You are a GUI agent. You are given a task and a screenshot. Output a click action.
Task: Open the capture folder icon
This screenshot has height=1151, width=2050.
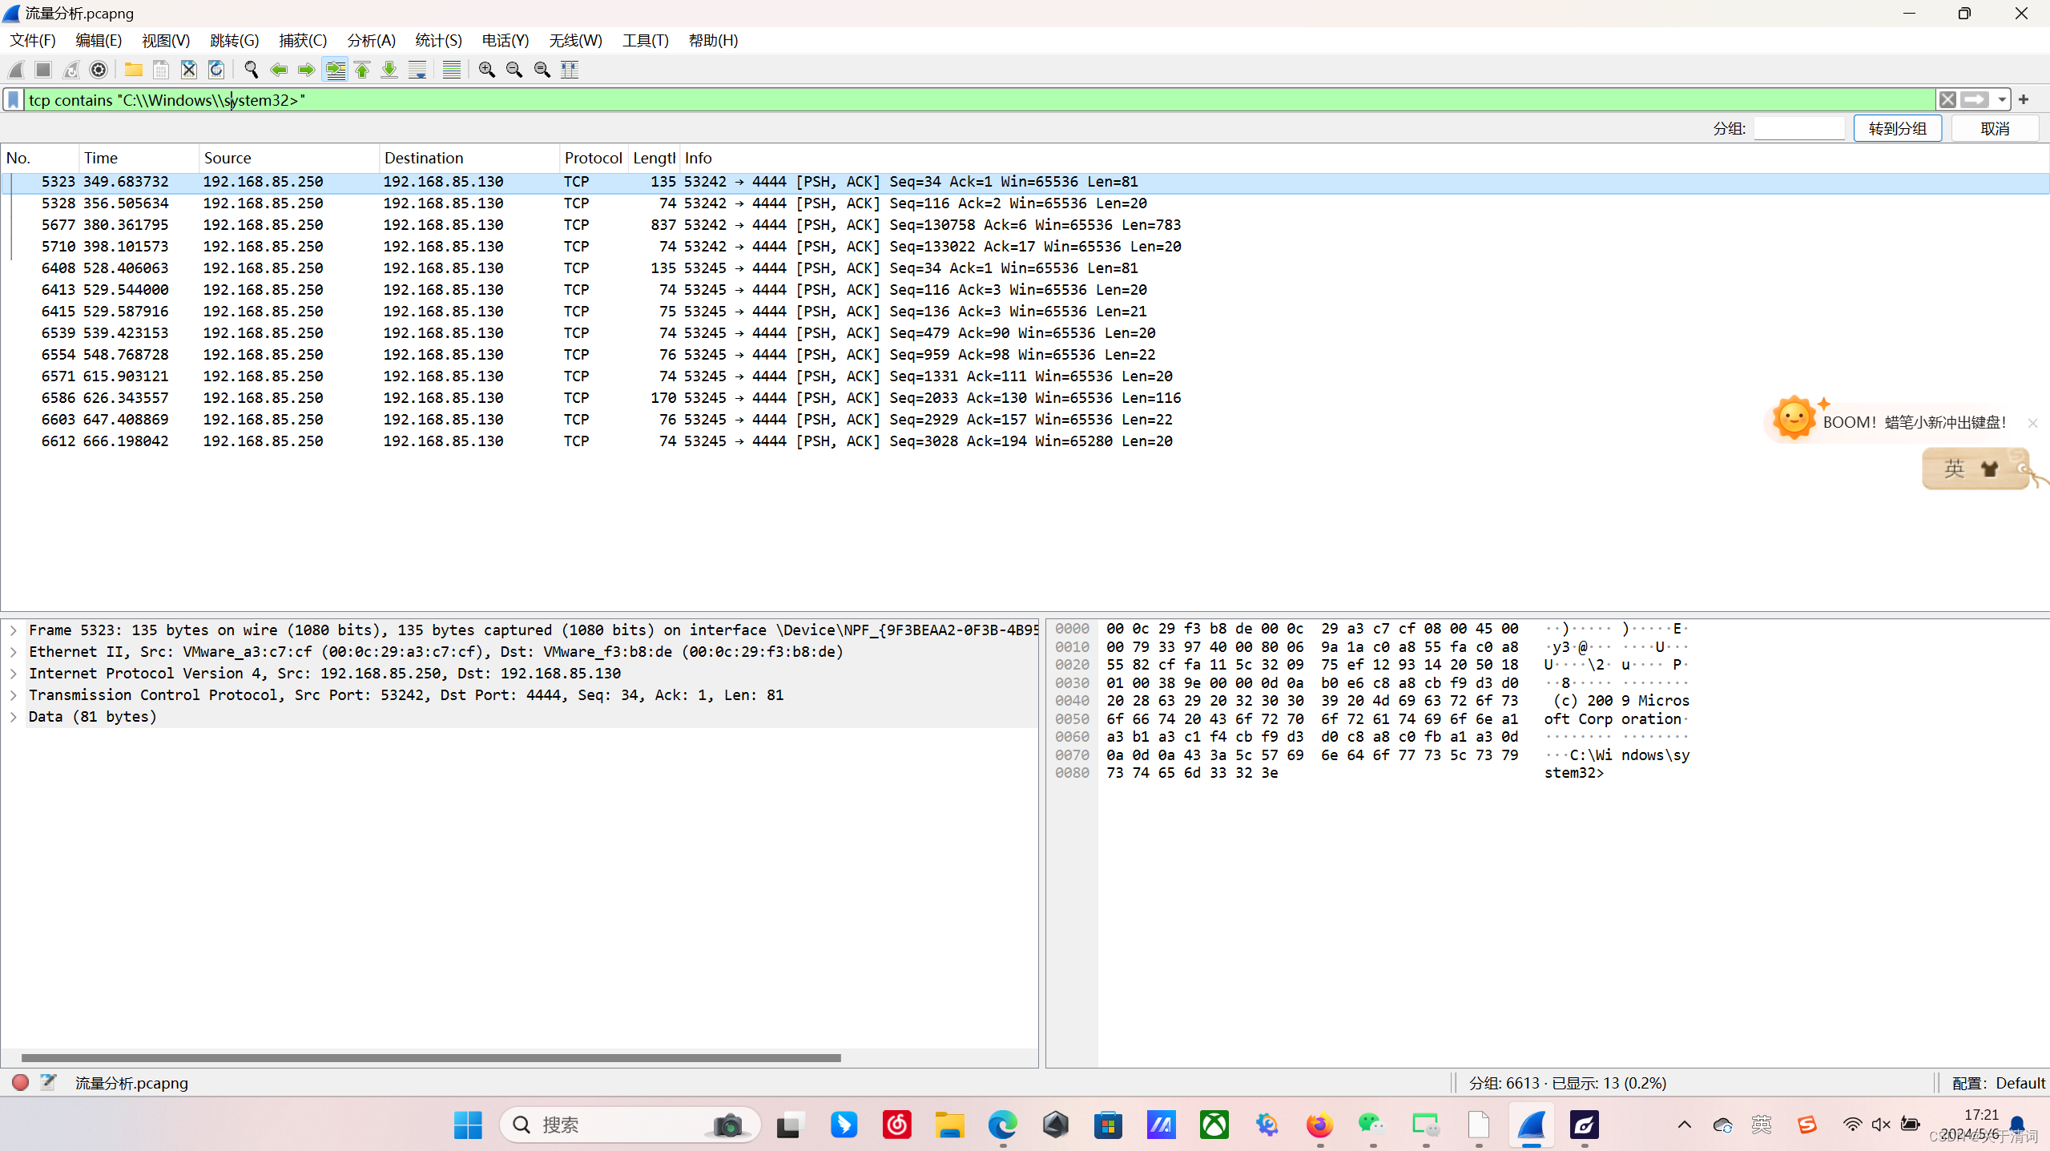click(133, 70)
